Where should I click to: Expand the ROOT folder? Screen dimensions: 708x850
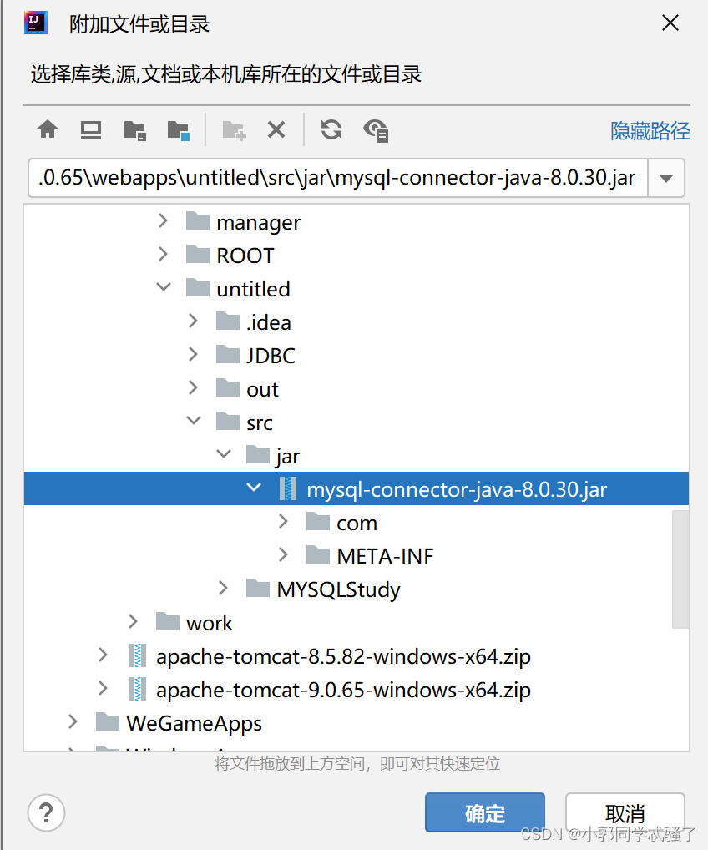[x=162, y=255]
